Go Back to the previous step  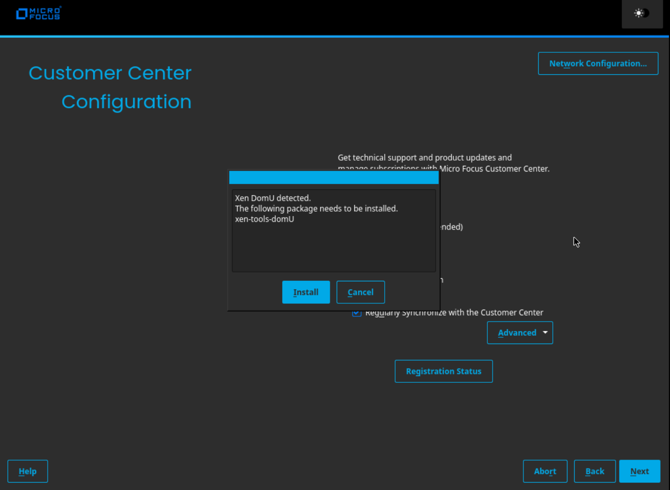coord(595,471)
